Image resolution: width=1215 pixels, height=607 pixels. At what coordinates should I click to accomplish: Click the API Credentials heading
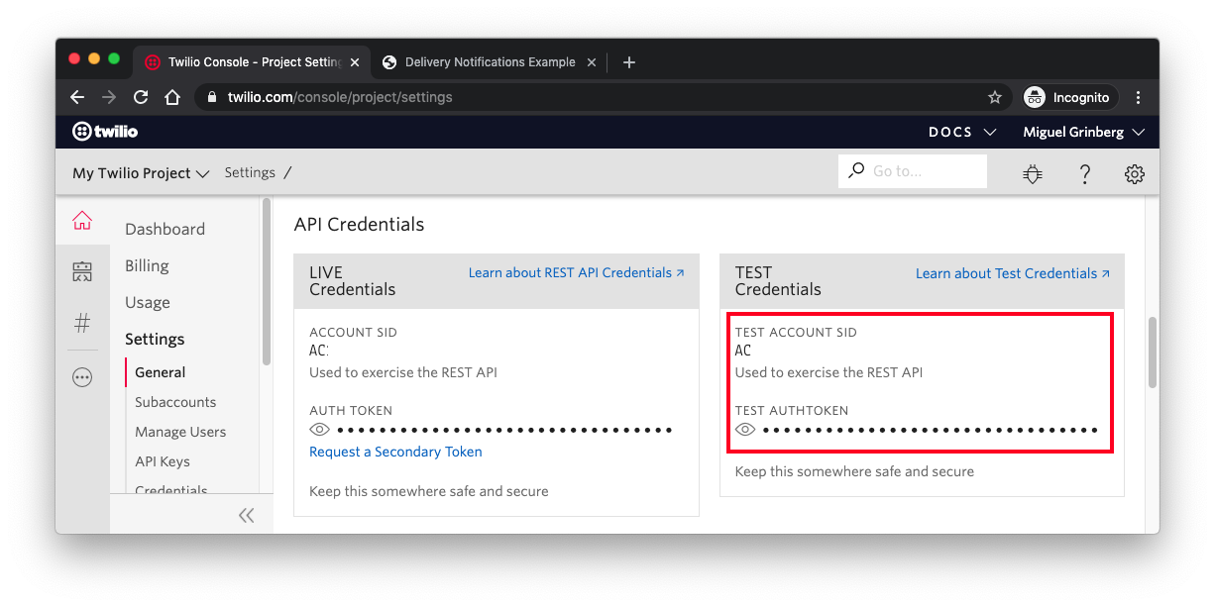click(359, 225)
